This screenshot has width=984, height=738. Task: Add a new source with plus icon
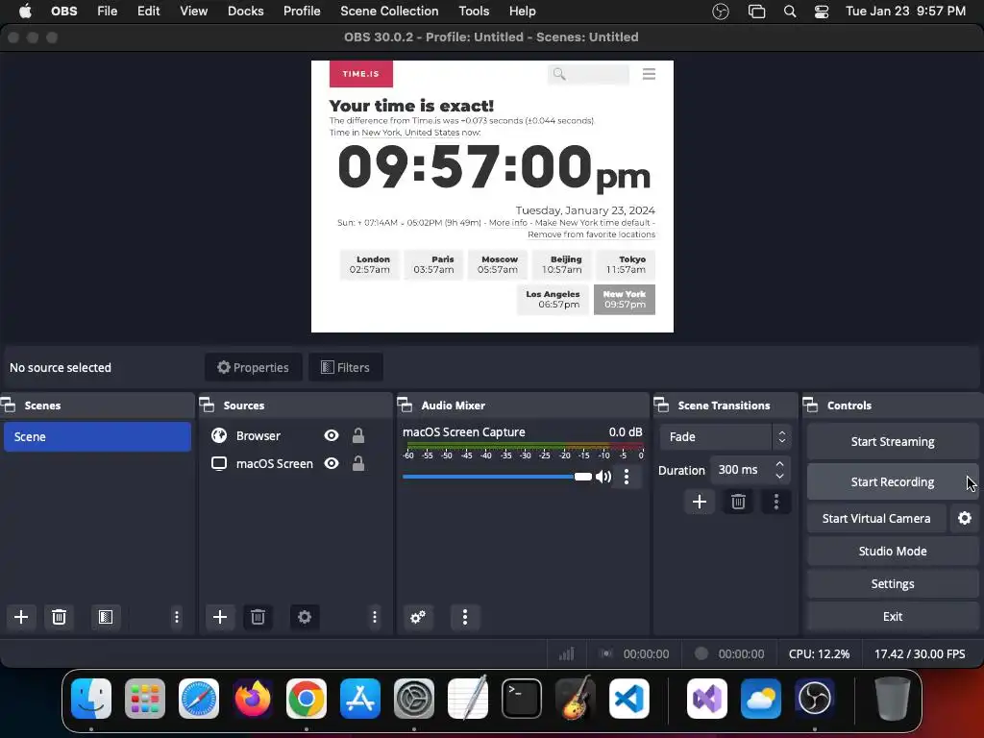pos(220,617)
